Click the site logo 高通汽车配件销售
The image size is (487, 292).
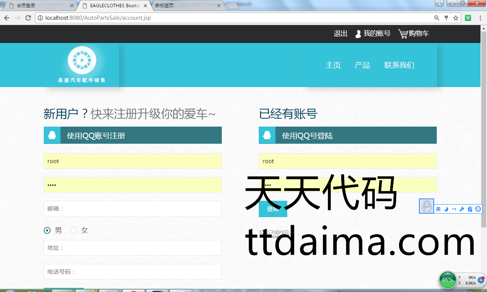click(82, 65)
